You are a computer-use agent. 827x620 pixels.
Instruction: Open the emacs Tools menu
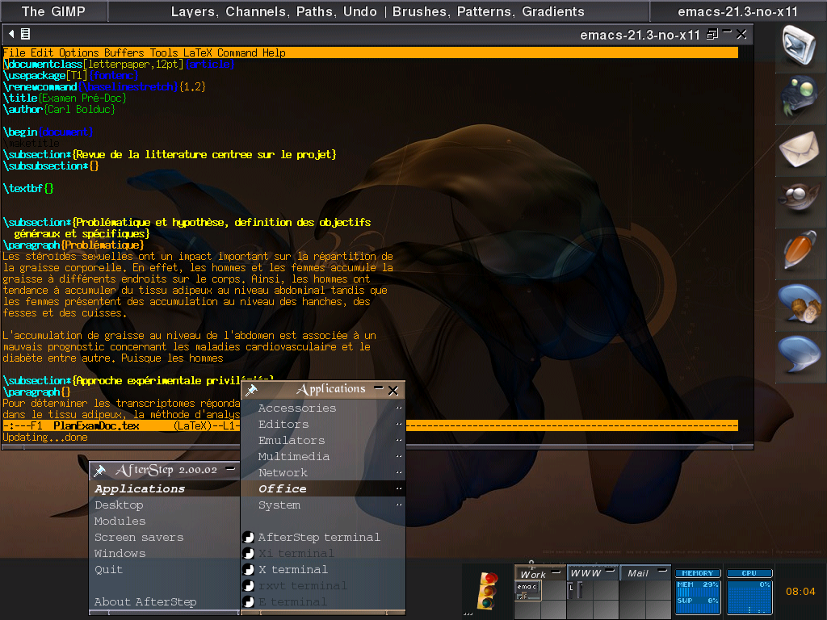pos(164,52)
